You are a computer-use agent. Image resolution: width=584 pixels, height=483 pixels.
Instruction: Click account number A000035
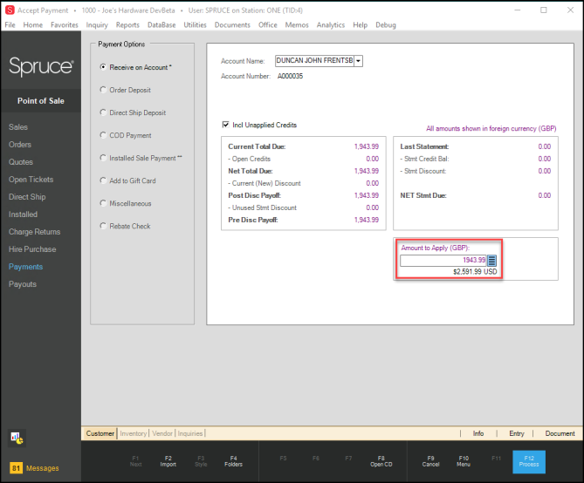coord(290,76)
